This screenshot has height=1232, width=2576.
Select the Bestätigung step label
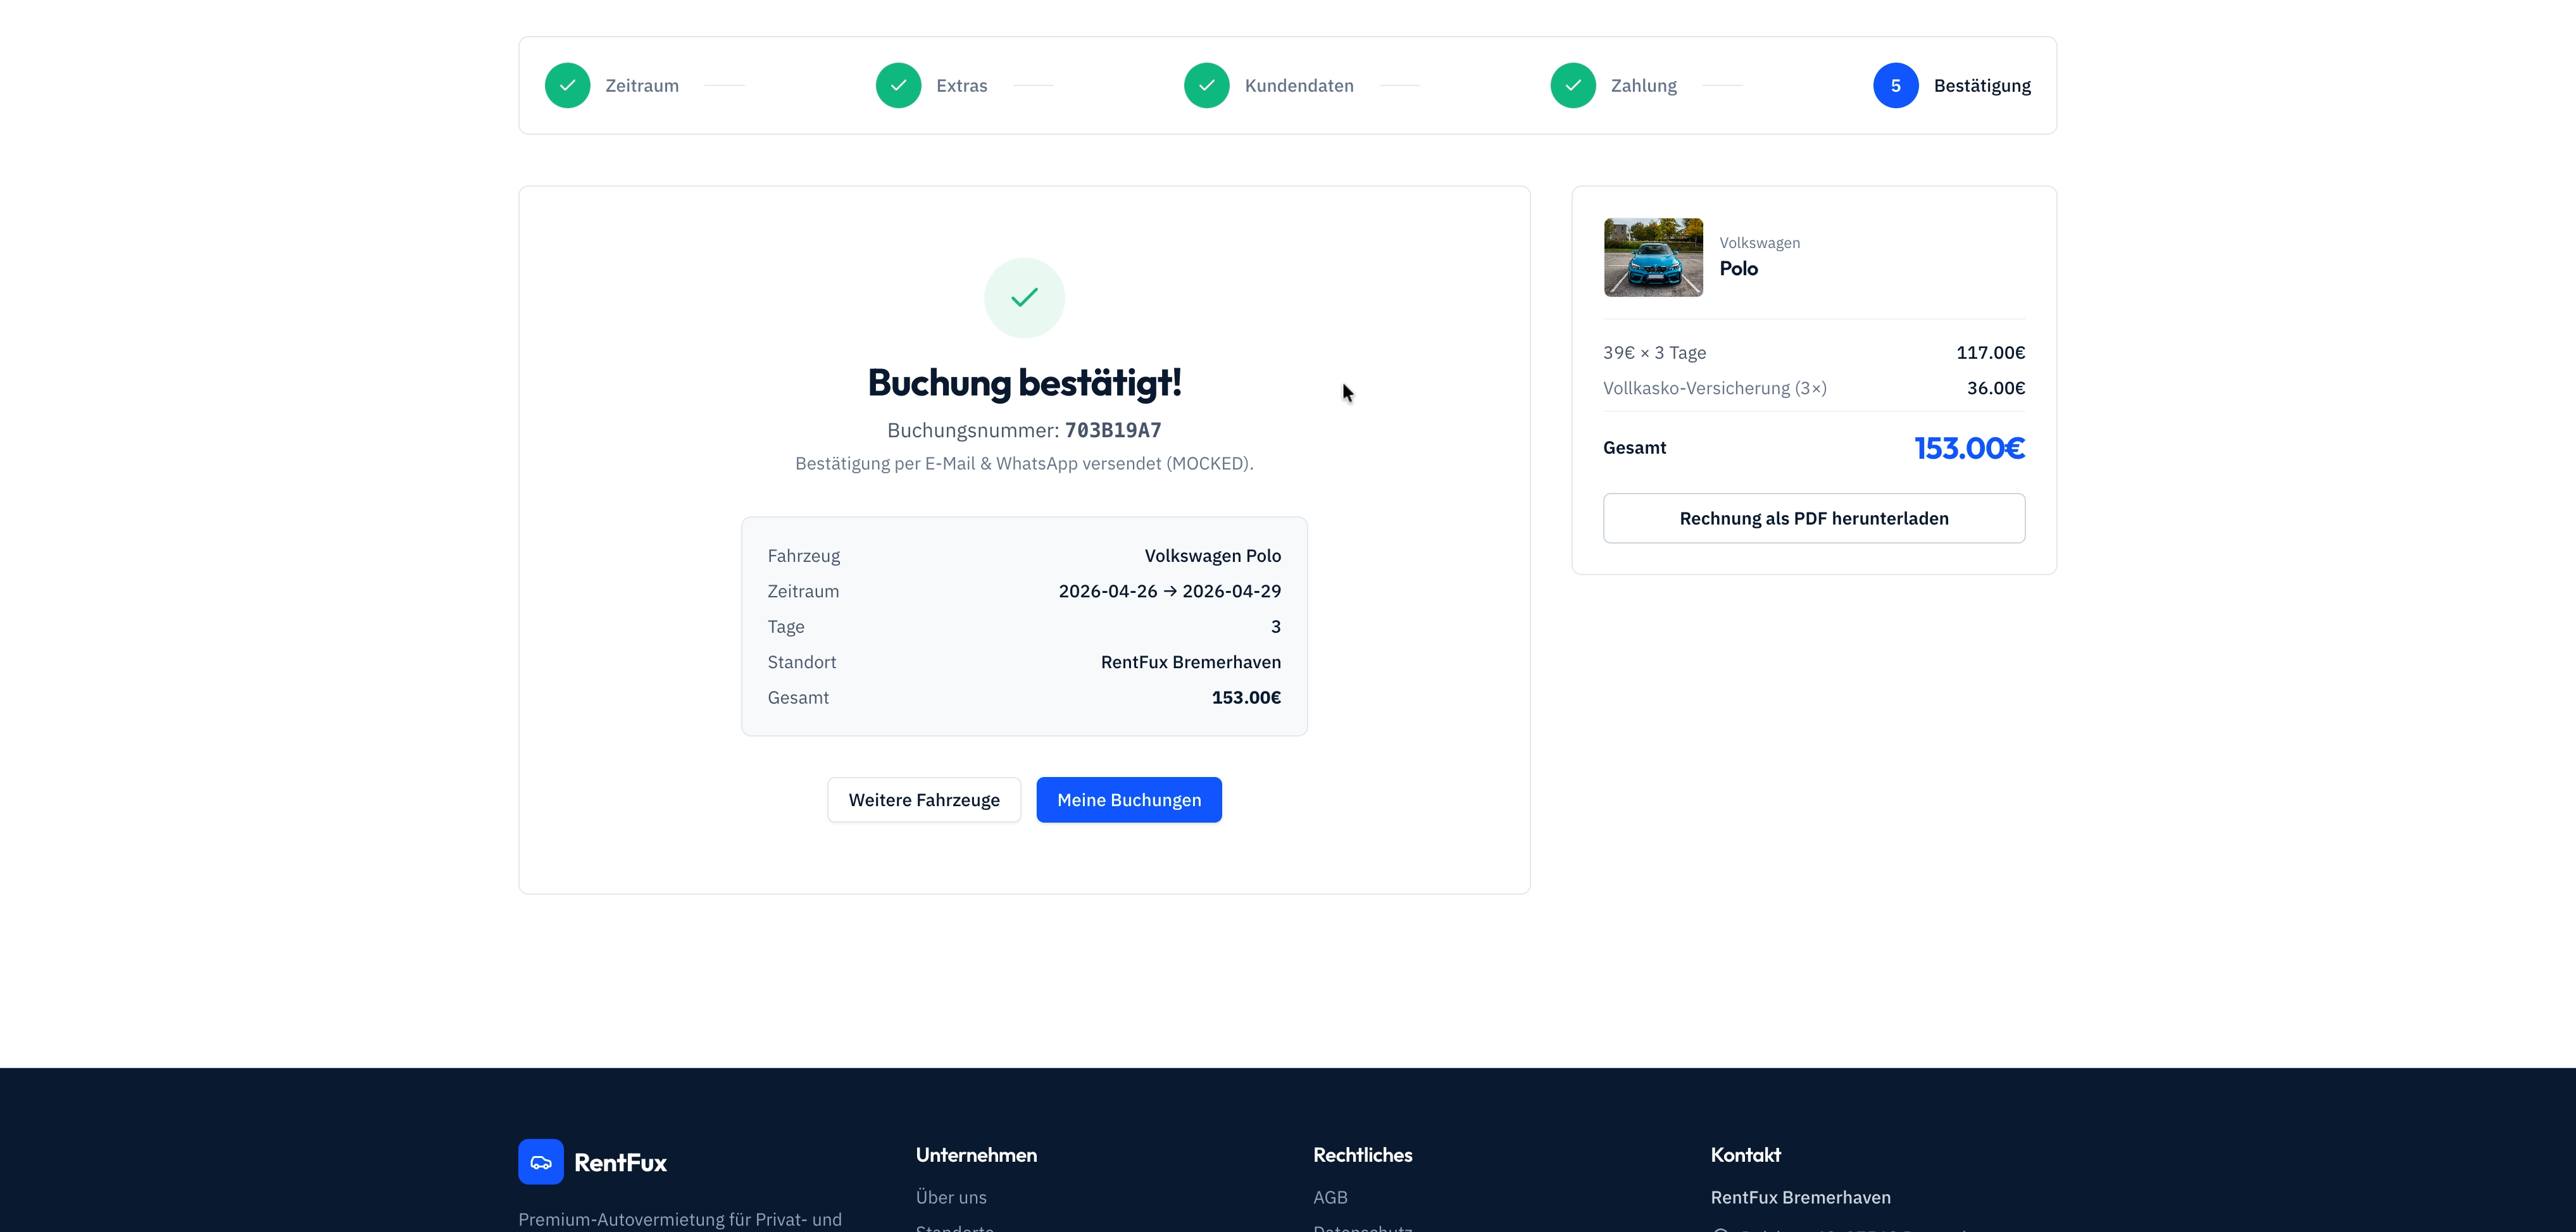pyautogui.click(x=1982, y=86)
